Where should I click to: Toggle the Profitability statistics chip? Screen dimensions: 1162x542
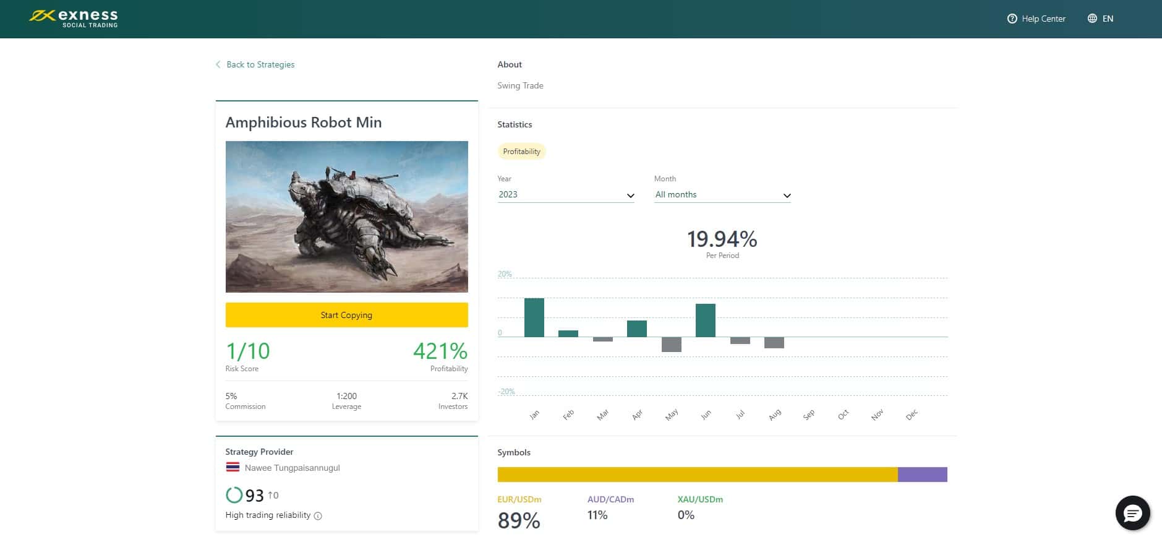point(521,152)
